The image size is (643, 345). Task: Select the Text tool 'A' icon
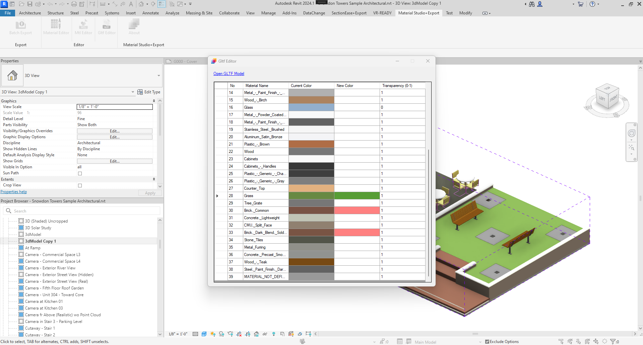coord(131,4)
